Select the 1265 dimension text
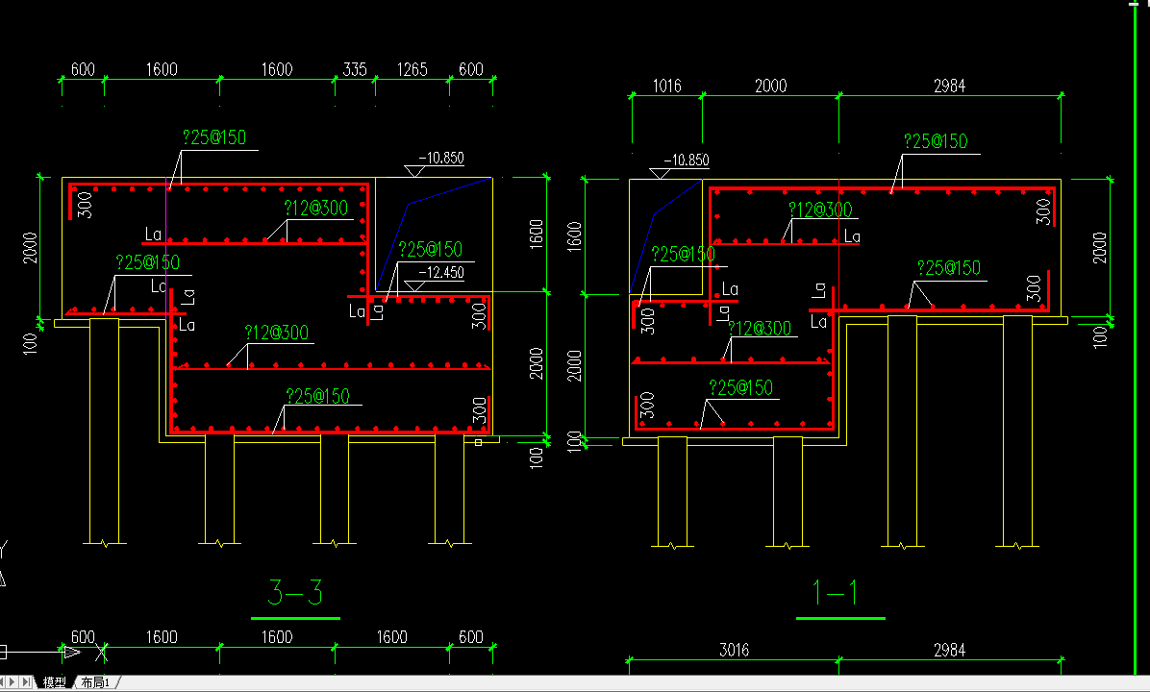This screenshot has width=1150, height=692. 412,69
